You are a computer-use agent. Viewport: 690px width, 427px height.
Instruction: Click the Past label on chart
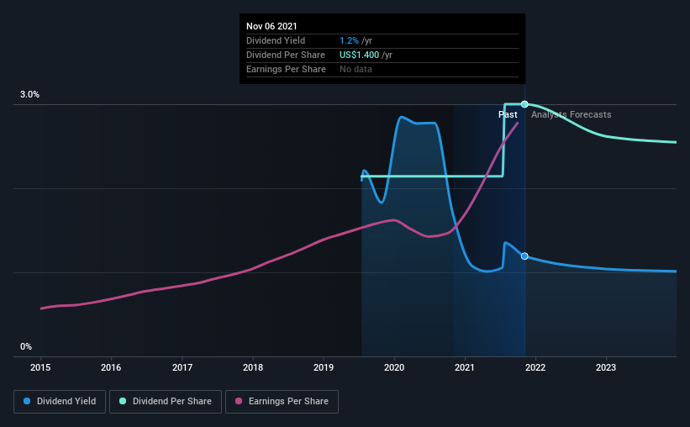coord(508,114)
